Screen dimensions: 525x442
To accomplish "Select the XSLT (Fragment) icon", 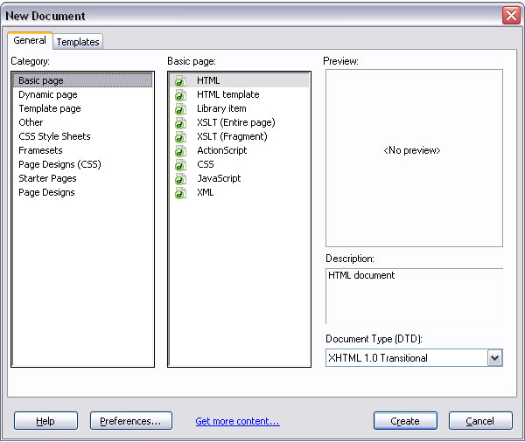I will (180, 137).
